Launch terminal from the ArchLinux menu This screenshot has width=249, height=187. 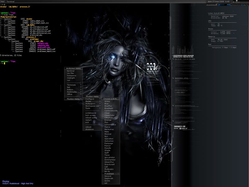point(71,71)
